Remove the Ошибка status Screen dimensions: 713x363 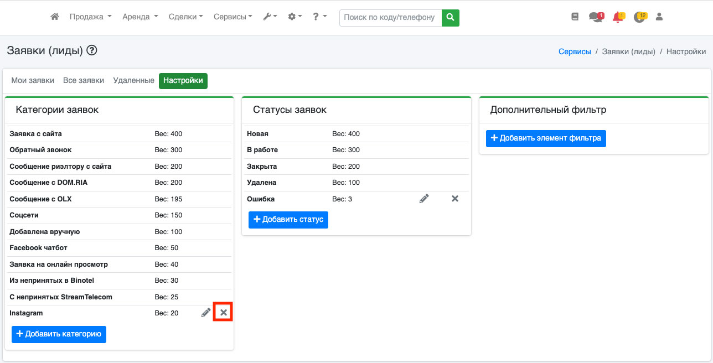(455, 199)
